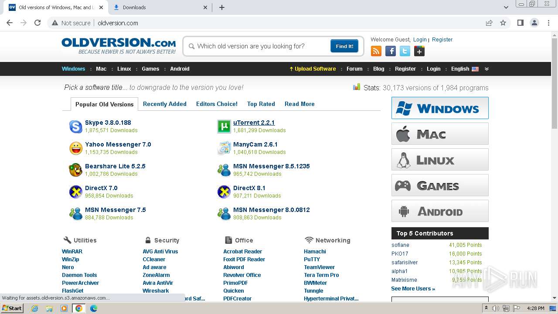Open Chrome tab search dropdown
Viewport: 558px width, 314px height.
(x=506, y=7)
